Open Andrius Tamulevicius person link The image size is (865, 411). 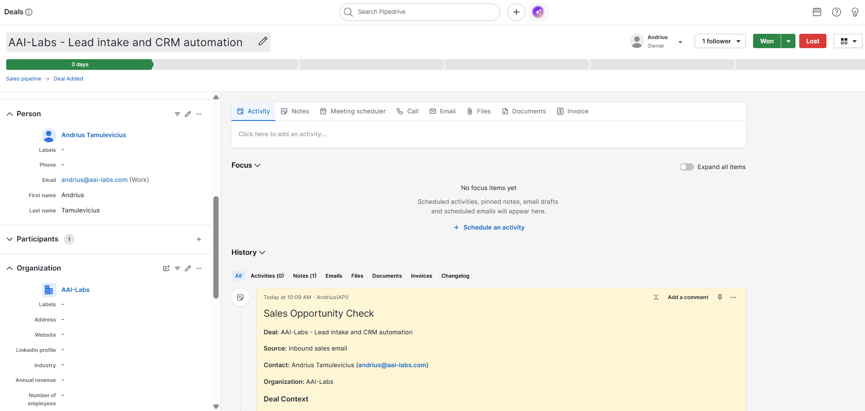[x=94, y=135]
